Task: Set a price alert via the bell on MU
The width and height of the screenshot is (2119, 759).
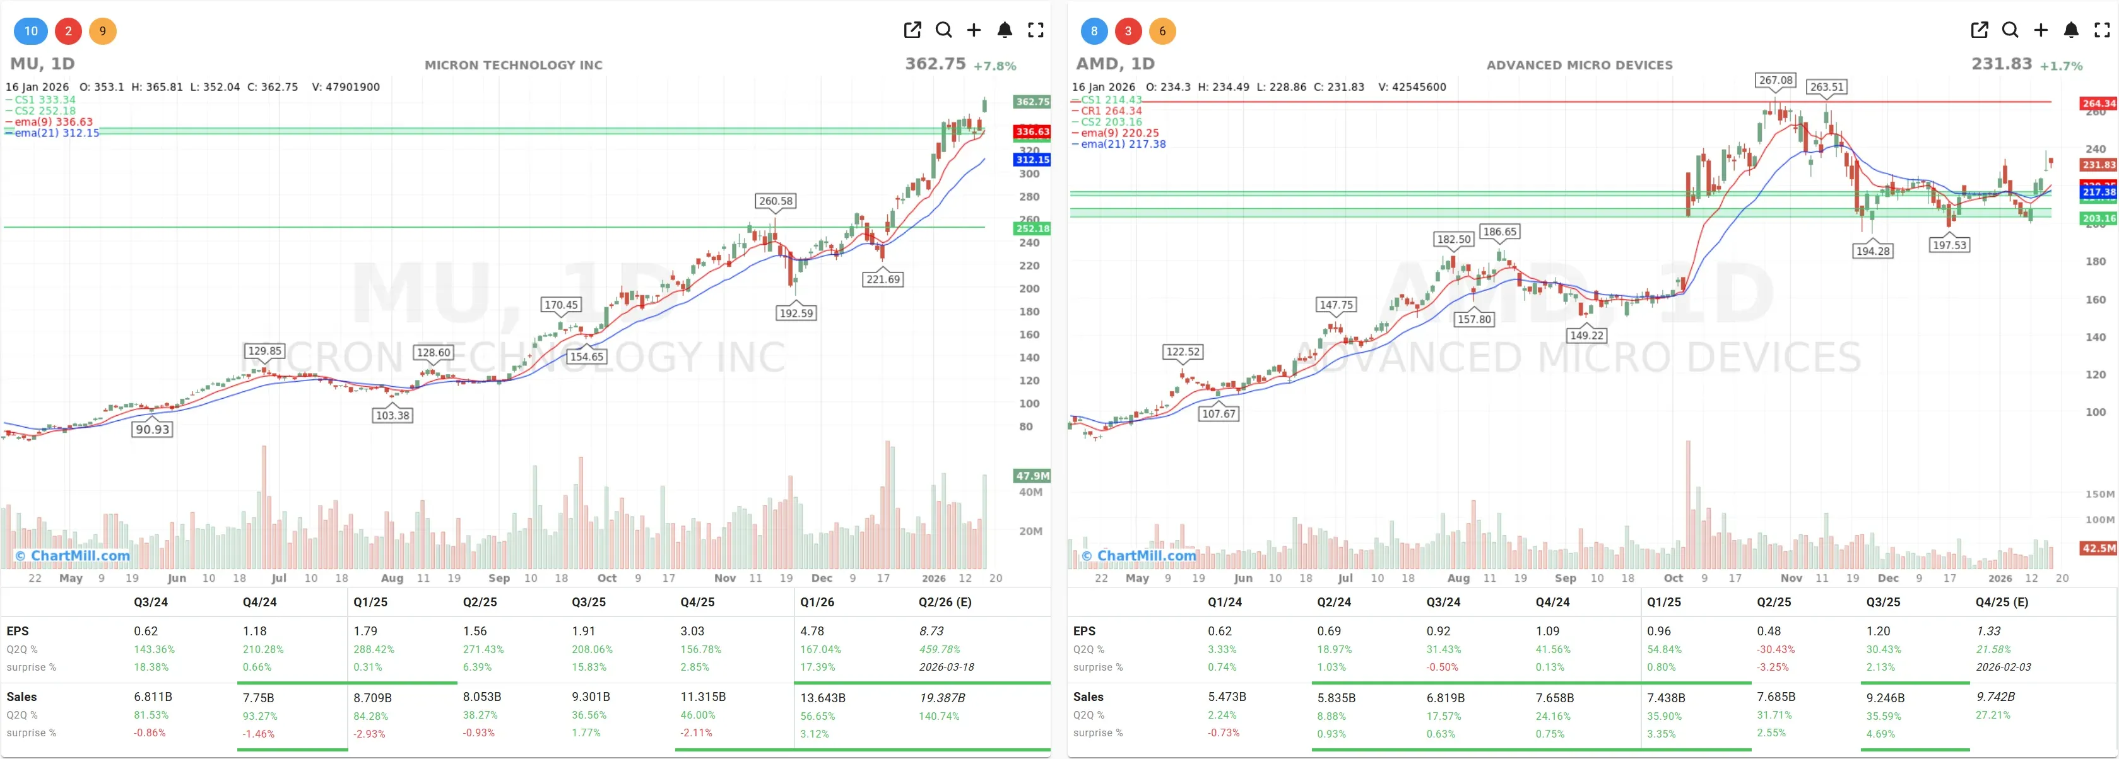Action: point(1005,30)
